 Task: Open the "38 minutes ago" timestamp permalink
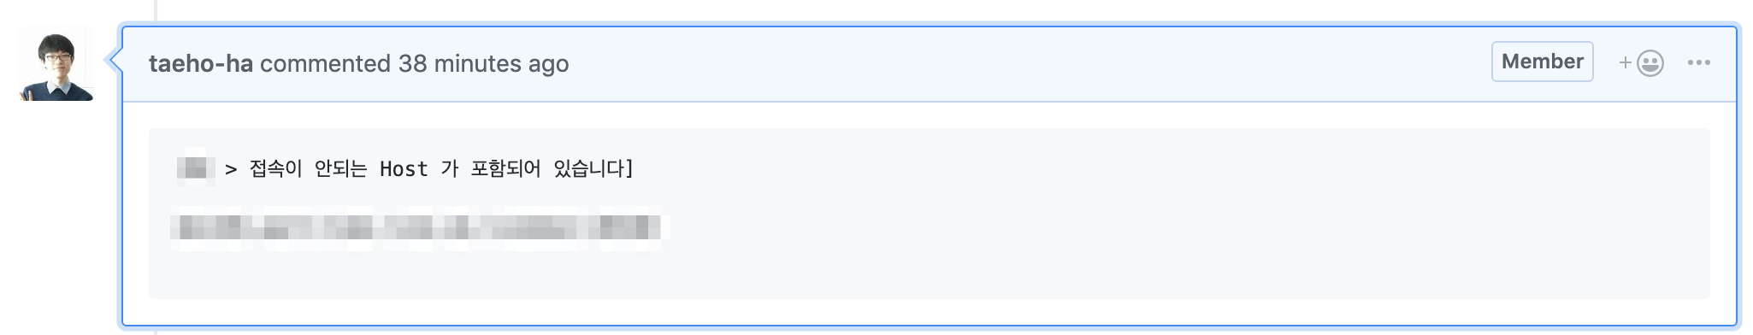click(483, 63)
